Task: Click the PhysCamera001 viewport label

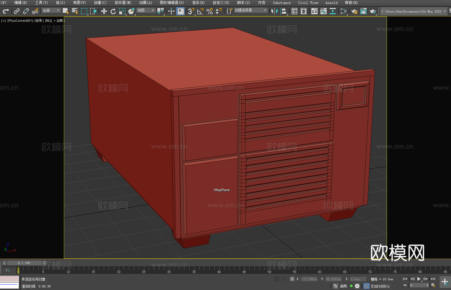Action: tap(20, 21)
